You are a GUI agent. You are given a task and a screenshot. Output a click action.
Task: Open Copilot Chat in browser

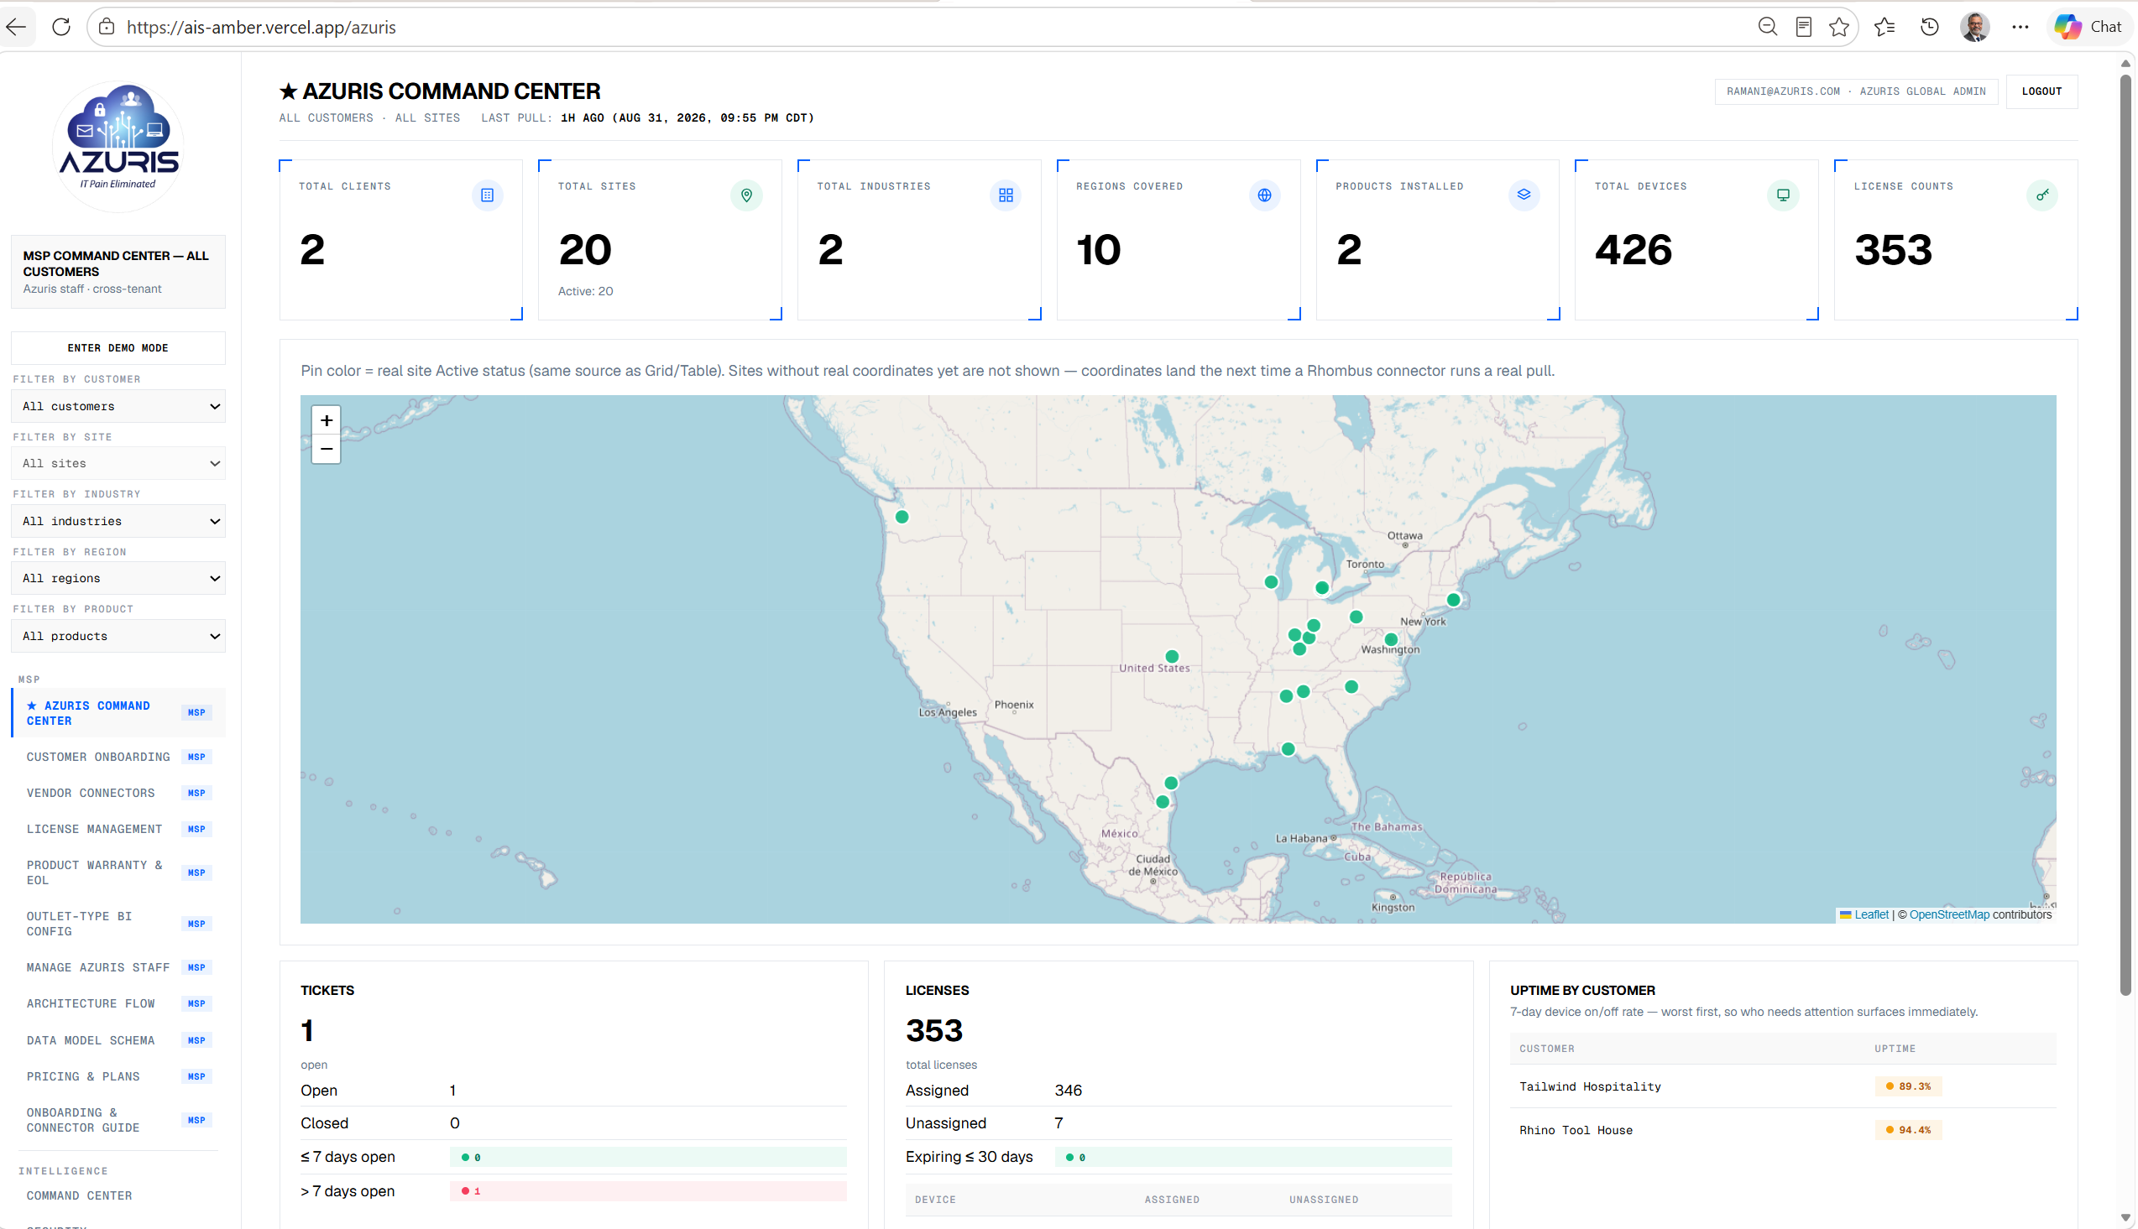(2089, 27)
